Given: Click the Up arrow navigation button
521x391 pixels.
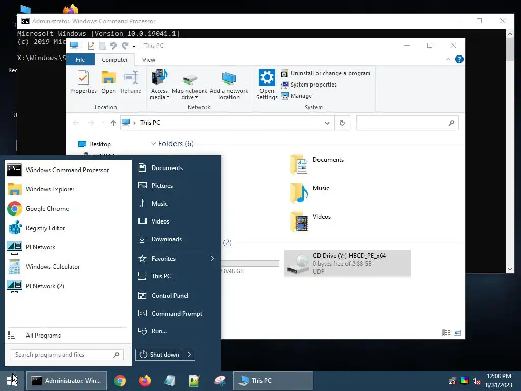Looking at the screenshot, I should [113, 123].
